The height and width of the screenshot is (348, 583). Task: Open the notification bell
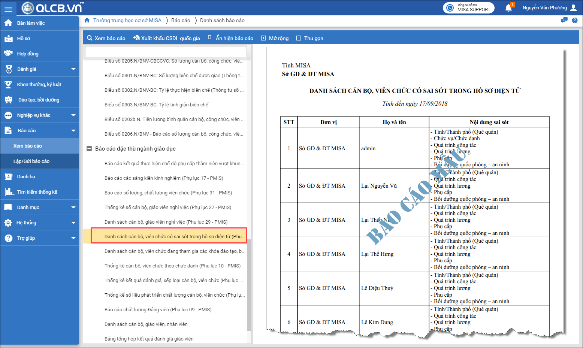(x=508, y=8)
